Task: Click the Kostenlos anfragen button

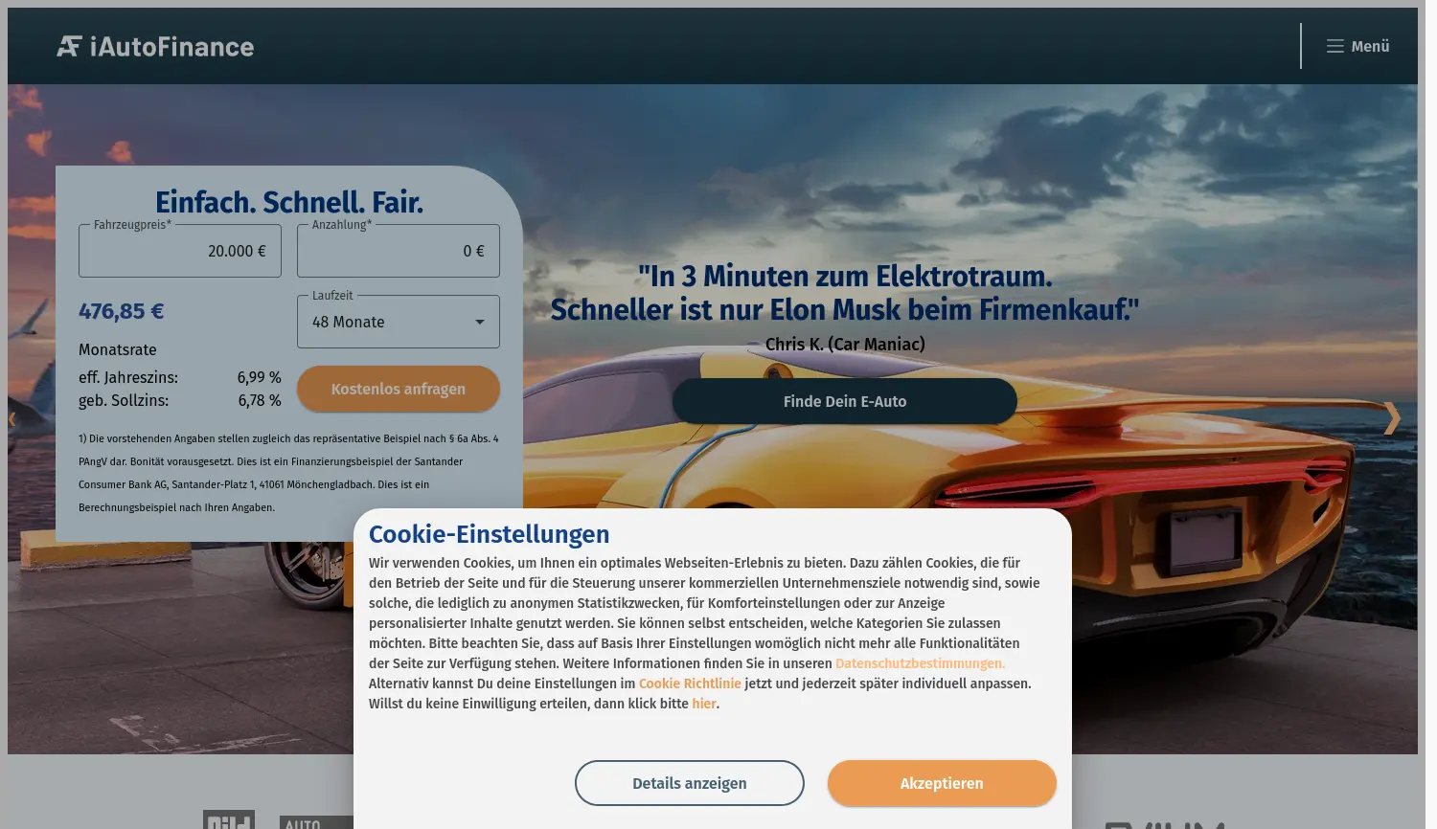Action: click(398, 389)
